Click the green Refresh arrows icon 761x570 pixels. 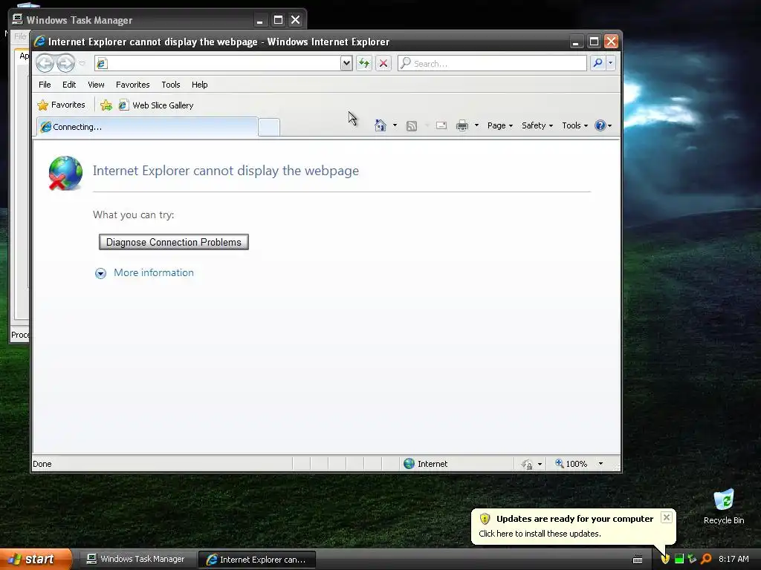coord(364,63)
